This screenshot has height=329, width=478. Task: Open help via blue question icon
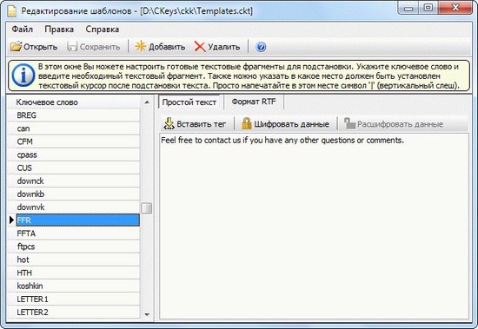click(261, 47)
